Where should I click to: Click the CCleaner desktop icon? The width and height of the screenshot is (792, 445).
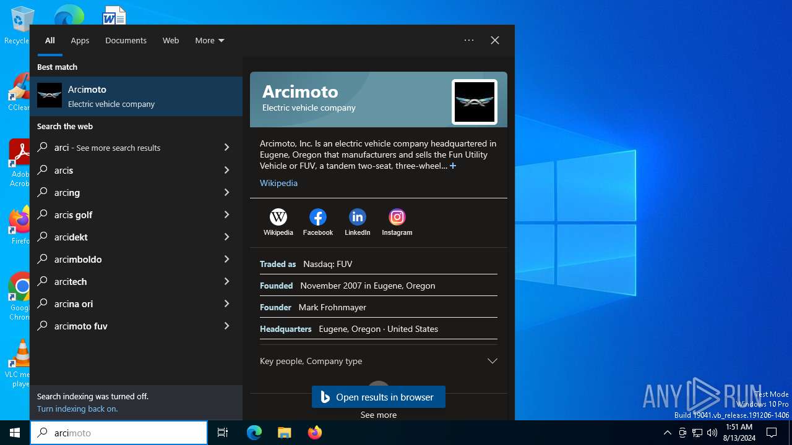19,93
